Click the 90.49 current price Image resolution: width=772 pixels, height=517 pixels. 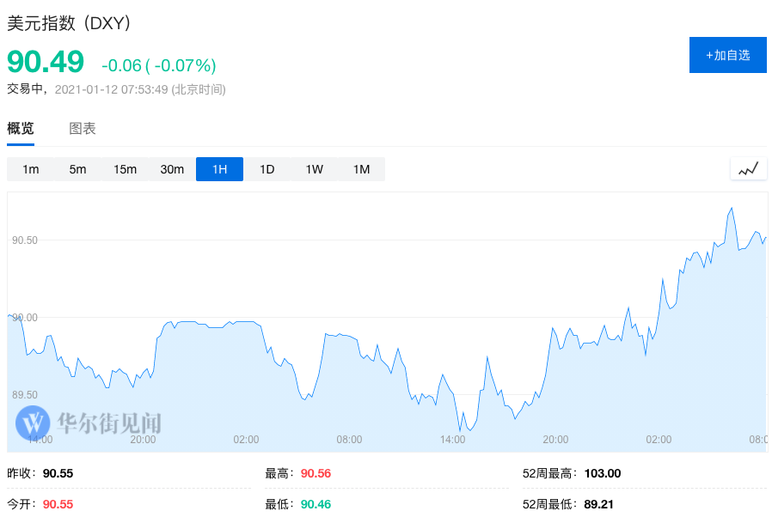pyautogui.click(x=46, y=62)
